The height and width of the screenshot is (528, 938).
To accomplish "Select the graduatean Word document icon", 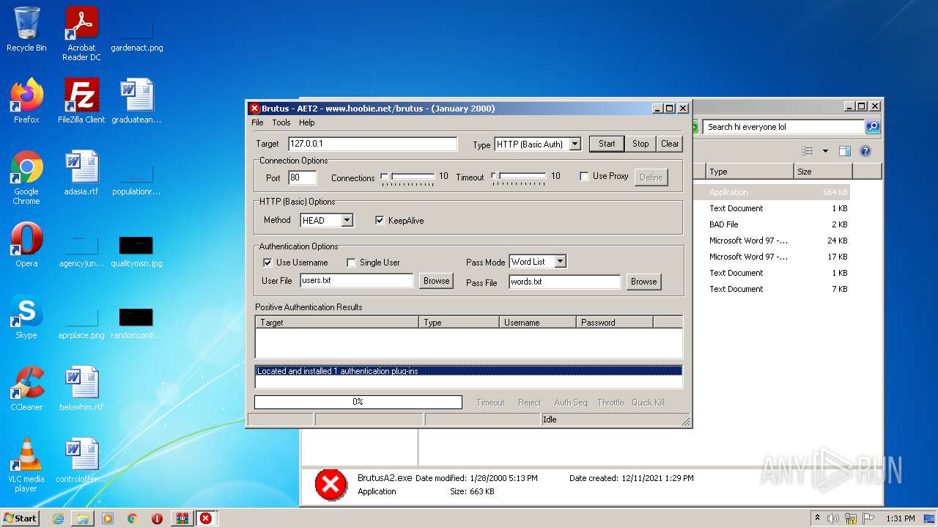I will 136,101.
